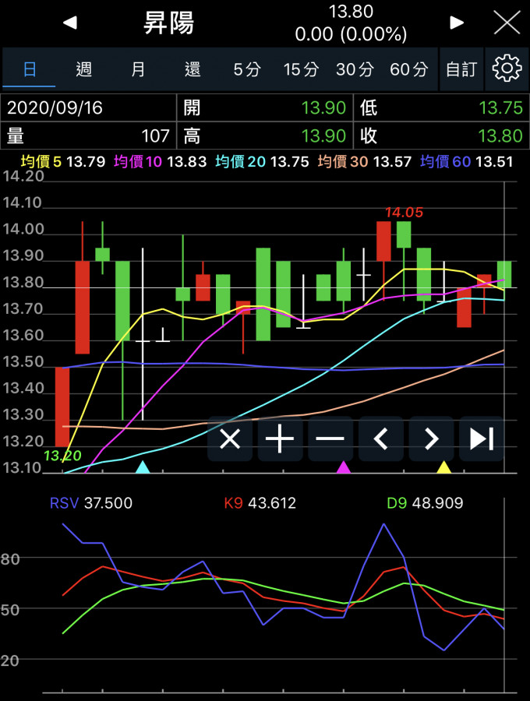Switch to 月 monthly chart tab
Screen dimensions: 530x701
138,69
